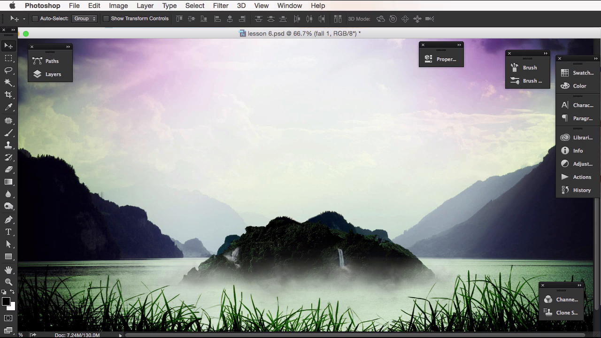Viewport: 601px width, 338px height.
Task: Open the Brush Presets panel
Action: pos(527,81)
